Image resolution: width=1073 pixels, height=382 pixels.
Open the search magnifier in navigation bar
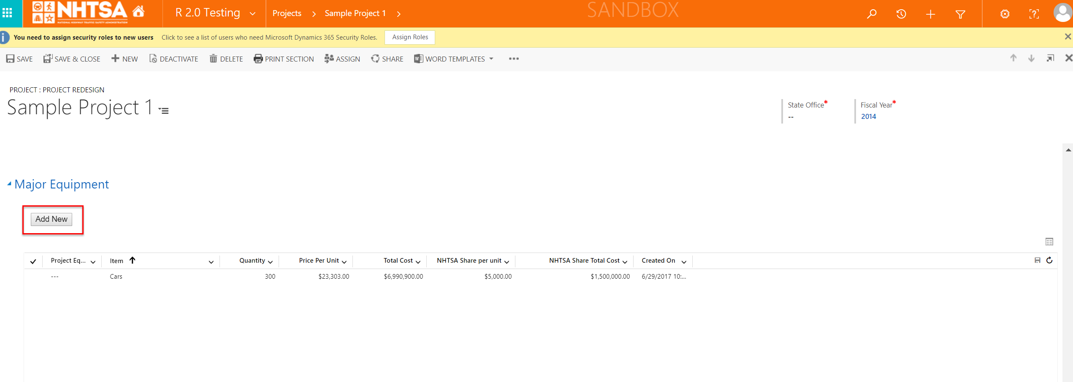tap(872, 14)
